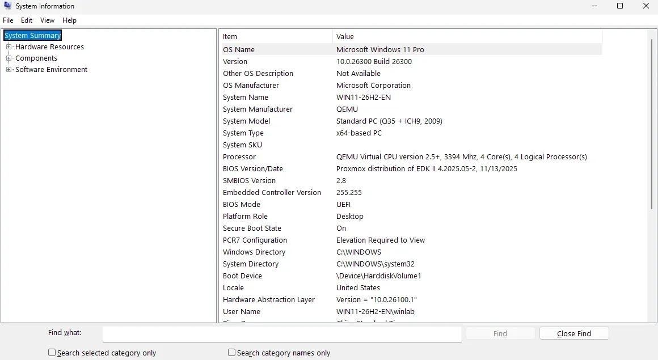Click the Find what input field
The width and height of the screenshot is (658, 360).
(x=282, y=334)
